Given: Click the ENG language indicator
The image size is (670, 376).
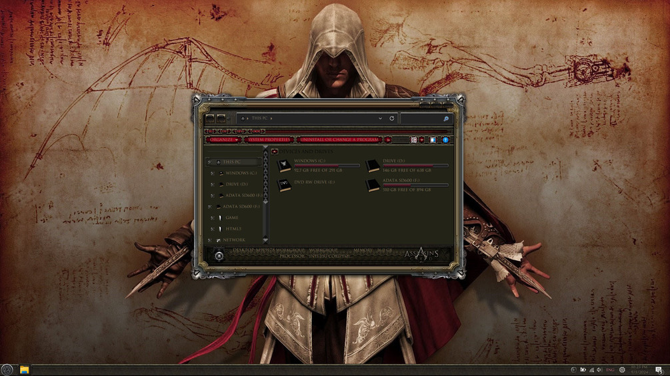Looking at the screenshot, I should (610, 369).
